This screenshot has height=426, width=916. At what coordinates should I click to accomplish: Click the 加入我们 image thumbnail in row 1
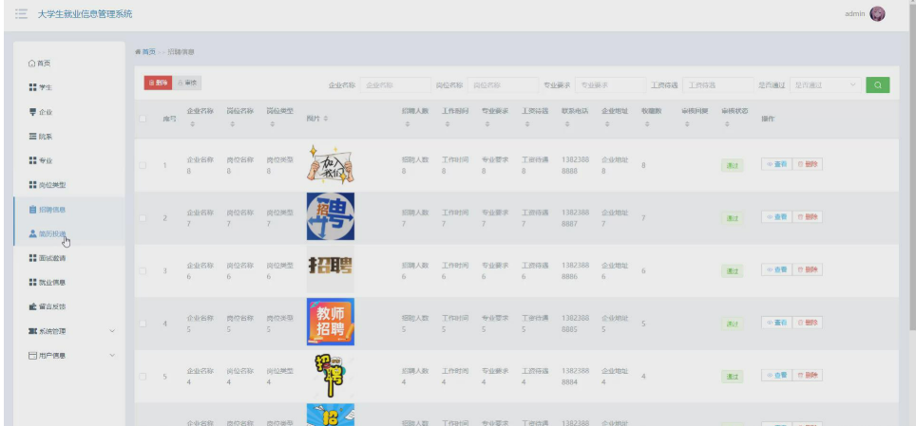pos(331,165)
